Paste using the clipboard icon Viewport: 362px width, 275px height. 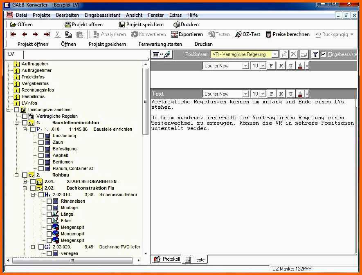pos(80,34)
